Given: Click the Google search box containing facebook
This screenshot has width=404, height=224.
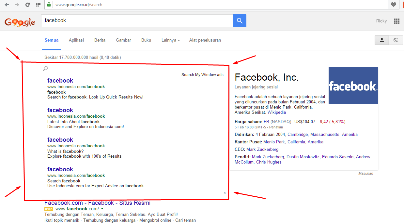Looking at the screenshot, I should [x=137, y=21].
